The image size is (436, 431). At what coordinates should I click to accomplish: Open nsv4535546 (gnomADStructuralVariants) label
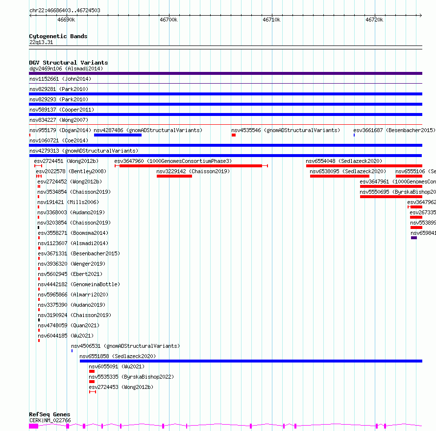286,130
